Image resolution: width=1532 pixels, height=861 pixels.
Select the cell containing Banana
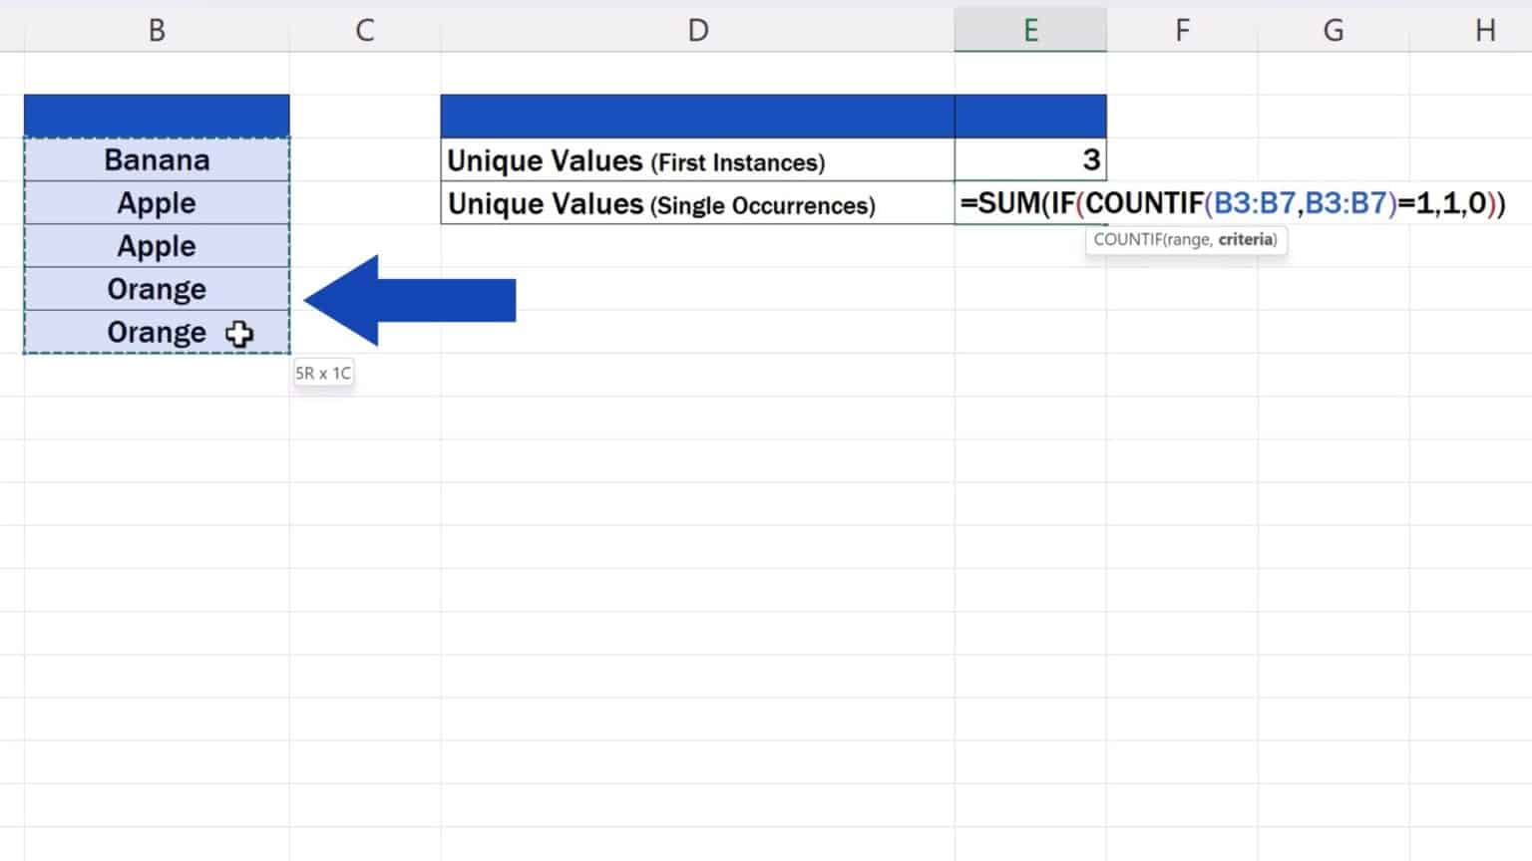coord(156,159)
